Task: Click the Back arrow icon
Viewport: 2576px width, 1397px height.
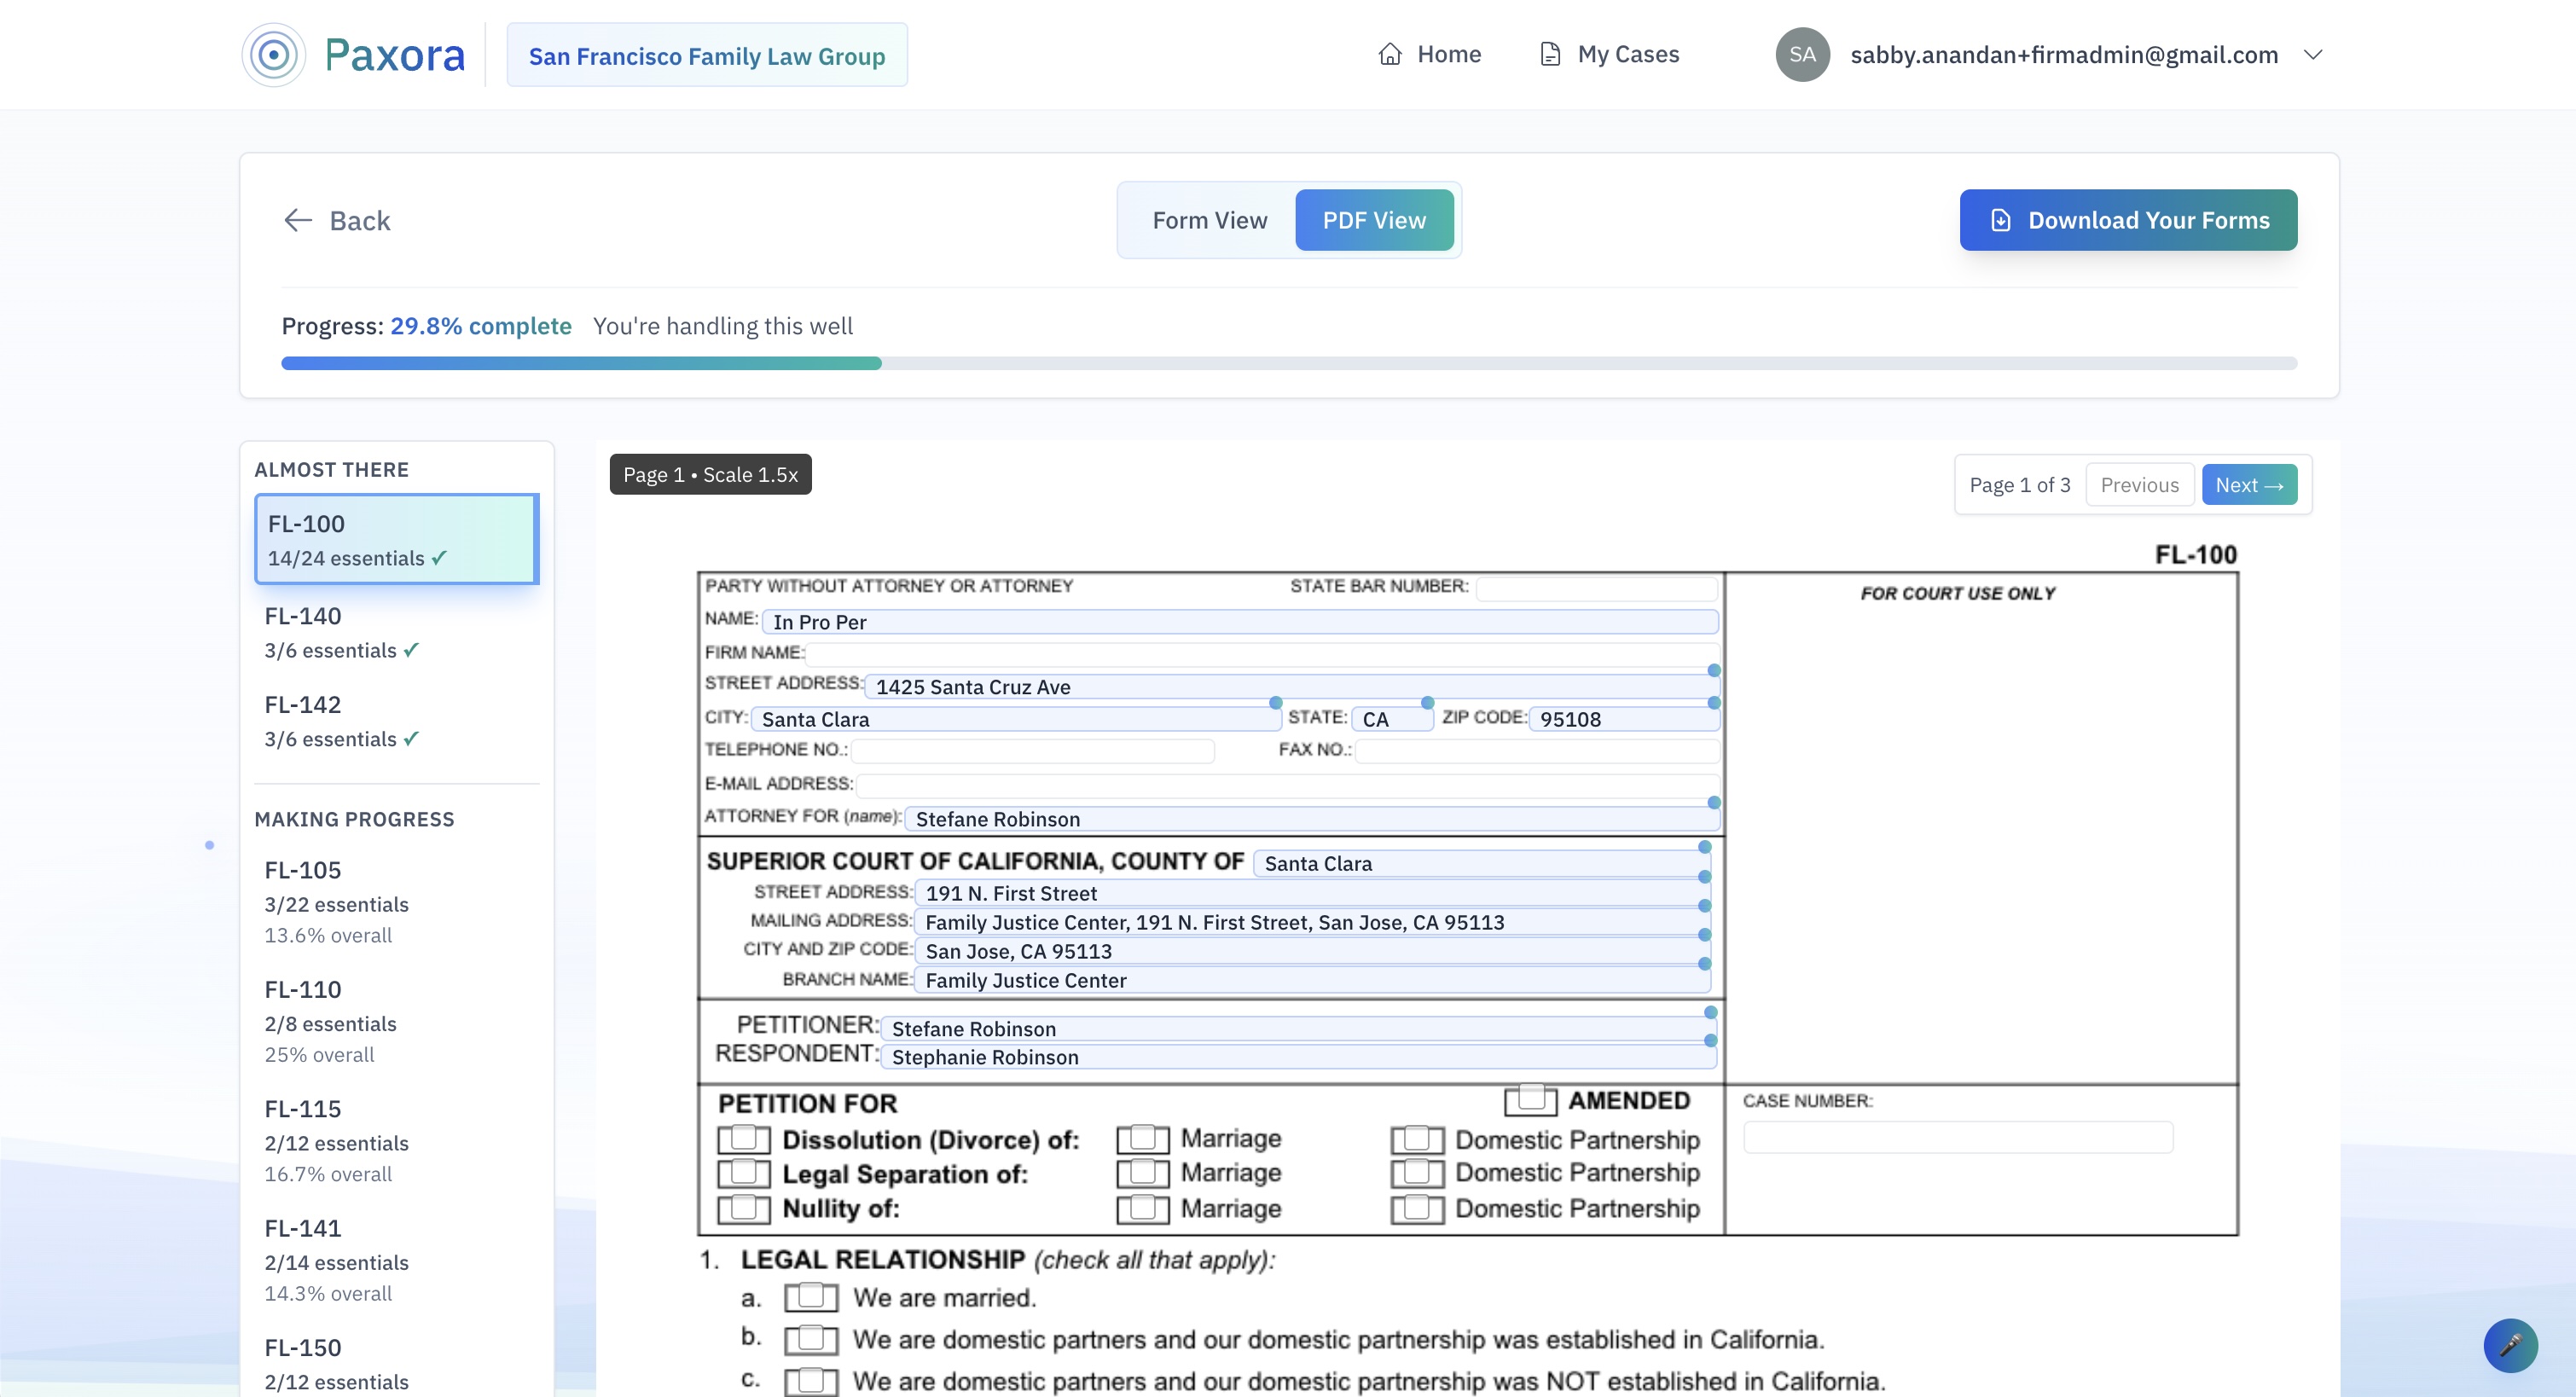Action: [298, 220]
